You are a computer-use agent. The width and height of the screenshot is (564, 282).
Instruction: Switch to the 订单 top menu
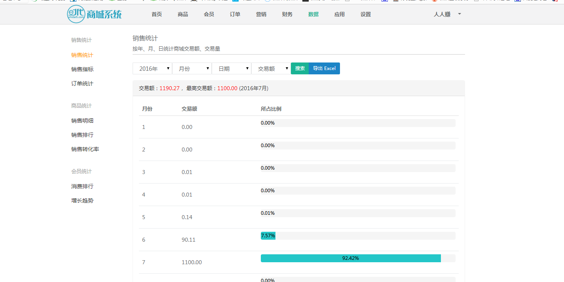click(235, 14)
